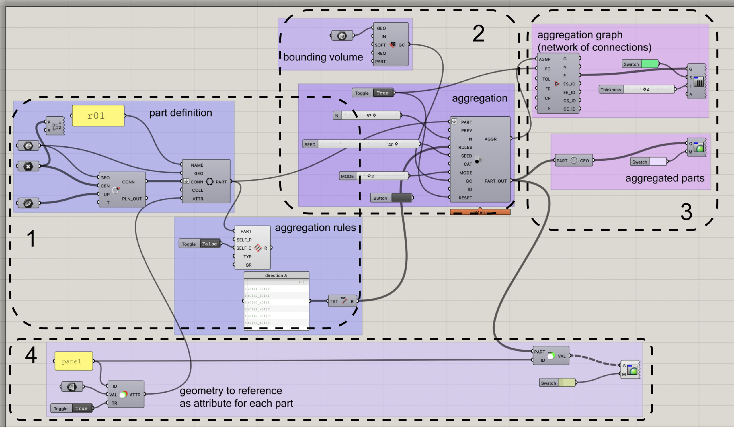734x427 pixels.
Task: Click the GC output of bounding volume component
Action: (x=402, y=45)
